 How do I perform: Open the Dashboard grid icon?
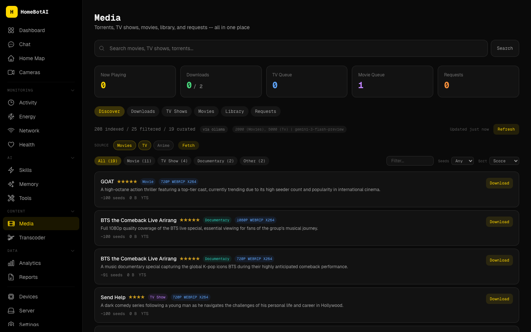pyautogui.click(x=11, y=30)
